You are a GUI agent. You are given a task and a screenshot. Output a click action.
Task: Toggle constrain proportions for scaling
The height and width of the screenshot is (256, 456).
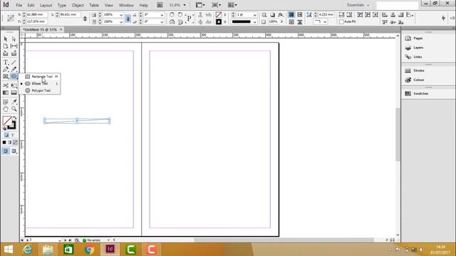[x=128, y=18]
